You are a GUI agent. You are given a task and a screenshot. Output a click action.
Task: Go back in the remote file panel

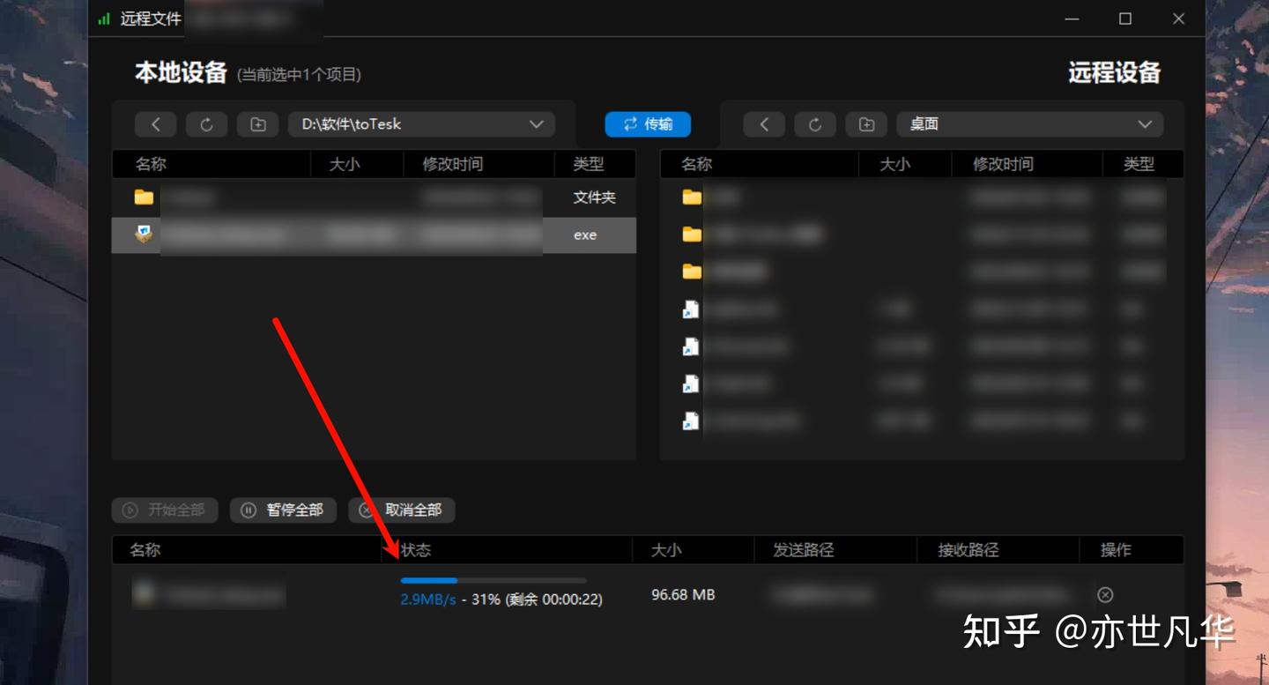click(x=764, y=124)
